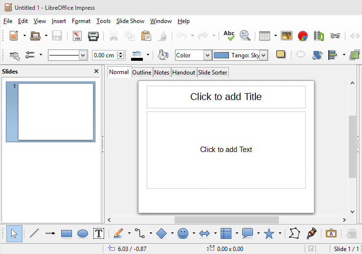Toggle the Select arrow tool
The width and height of the screenshot is (362, 254).
(14, 234)
